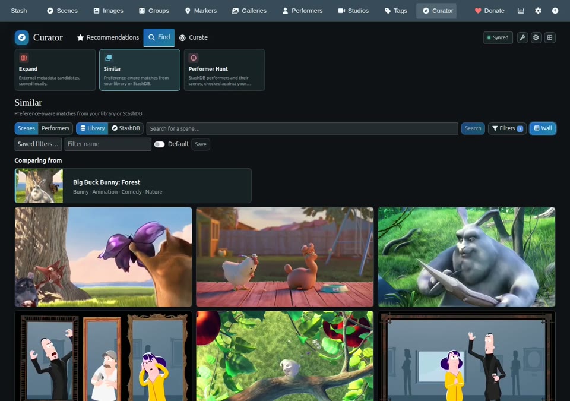Image resolution: width=570 pixels, height=401 pixels.
Task: Open the Filters button
Action: point(507,128)
